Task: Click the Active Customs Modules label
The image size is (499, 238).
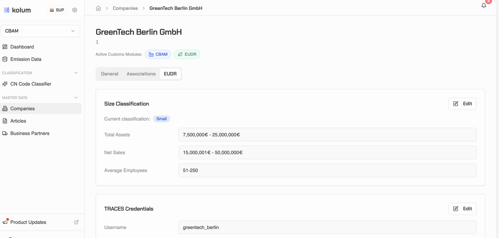Action: pos(119,54)
